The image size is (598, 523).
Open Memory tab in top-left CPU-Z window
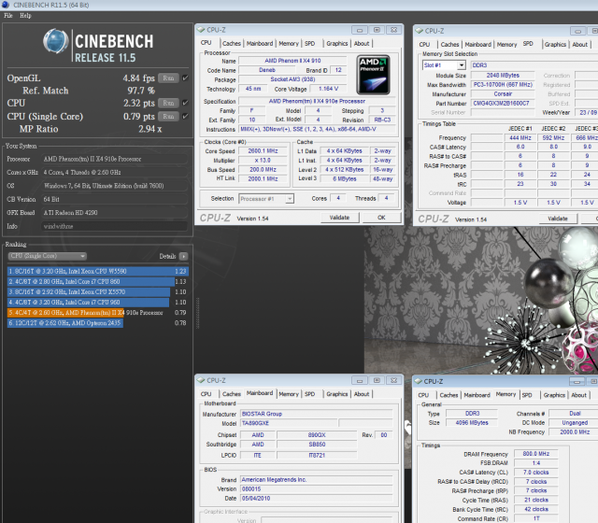point(289,44)
